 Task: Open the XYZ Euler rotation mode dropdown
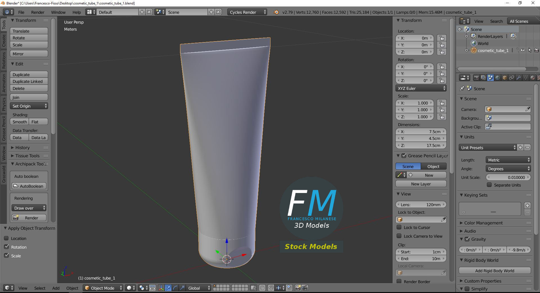[421, 88]
